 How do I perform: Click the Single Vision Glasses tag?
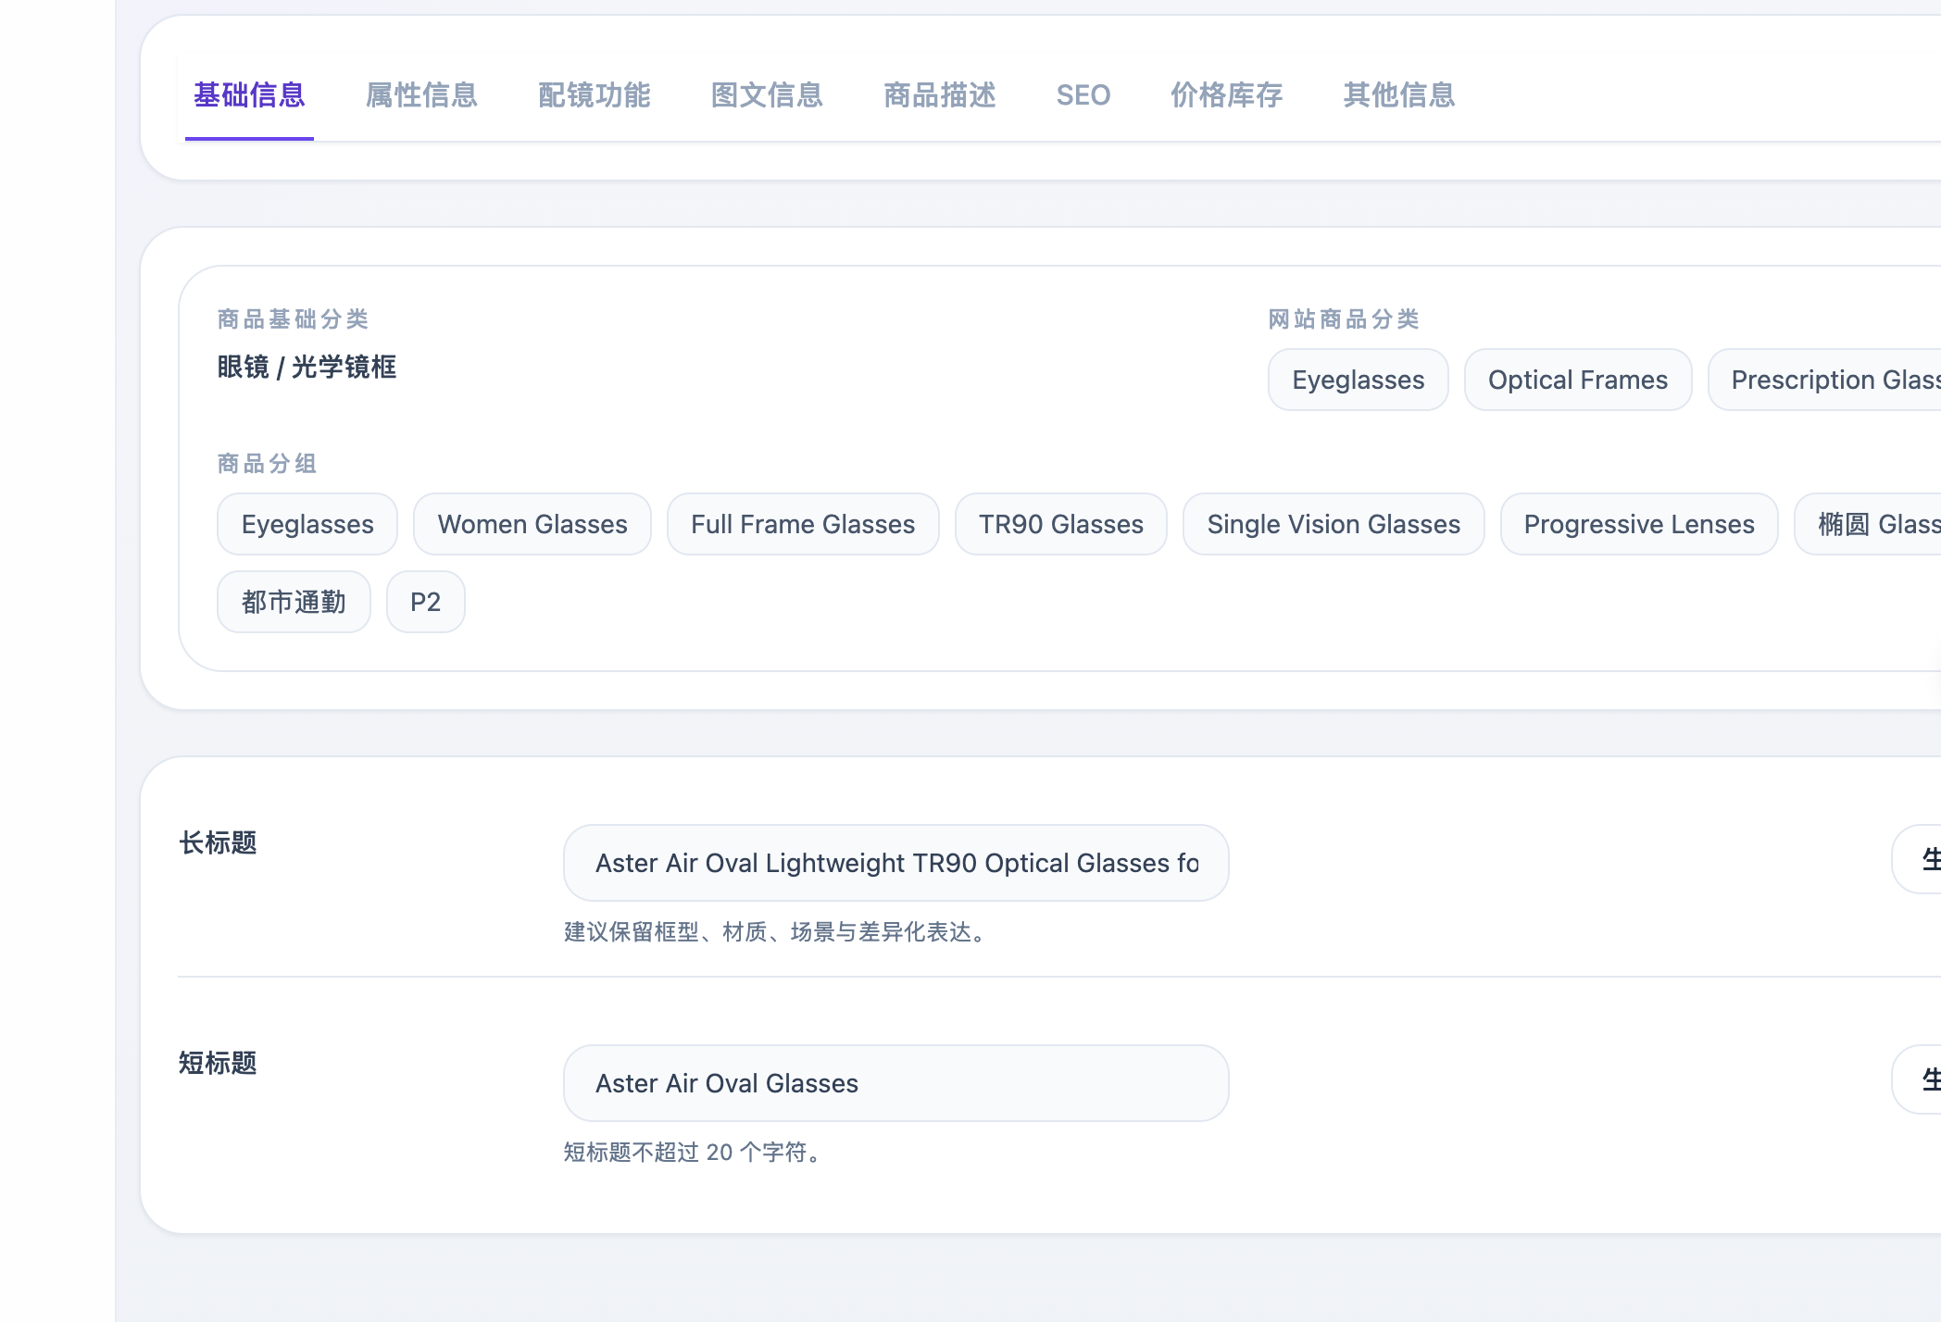coord(1334,524)
